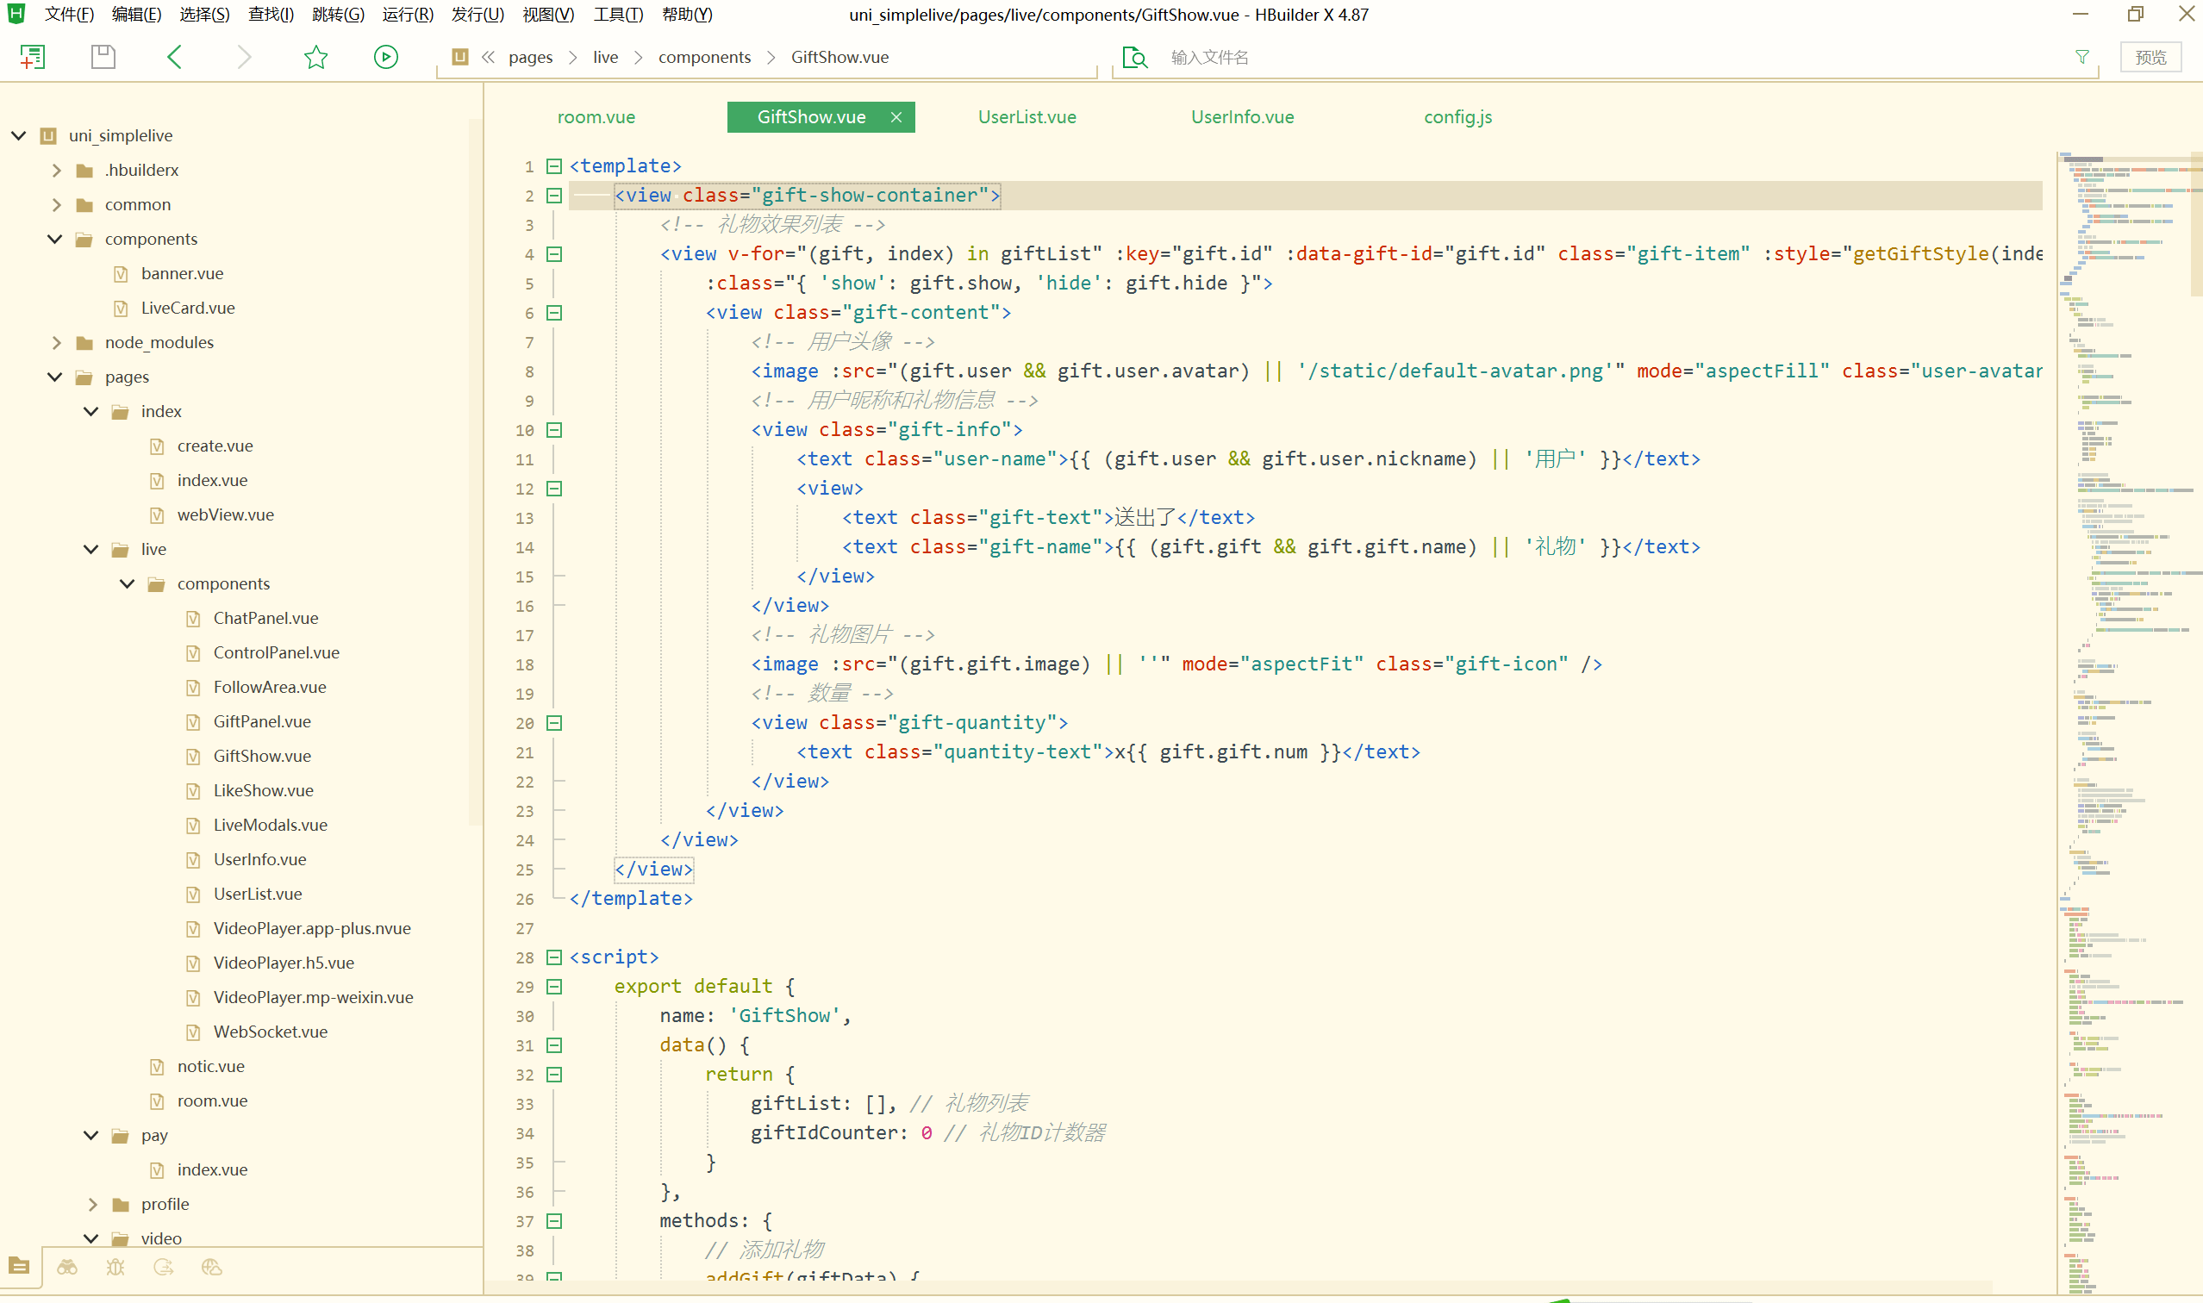Fold the script block at line 28
The width and height of the screenshot is (2203, 1303).
click(554, 957)
